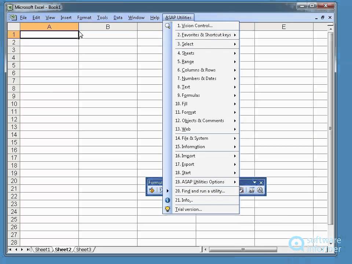
Task: Open the Insert menu
Action: [66, 18]
